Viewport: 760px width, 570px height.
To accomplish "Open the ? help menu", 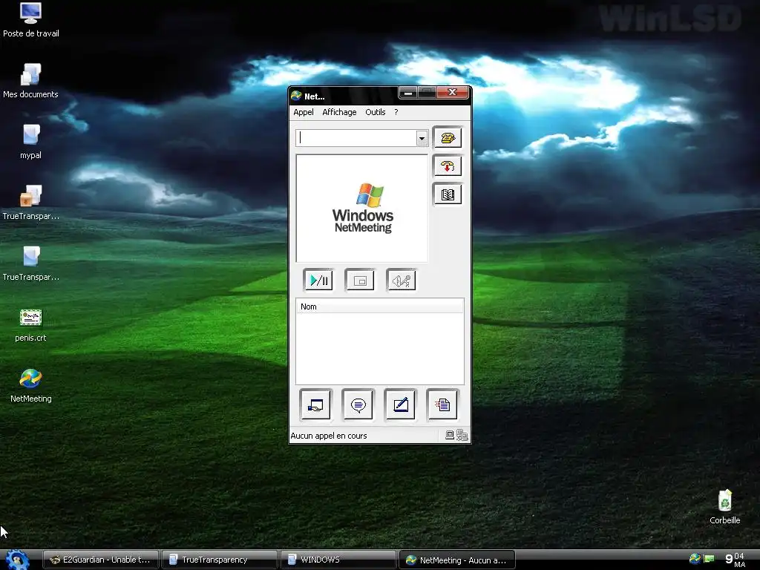I will point(396,112).
